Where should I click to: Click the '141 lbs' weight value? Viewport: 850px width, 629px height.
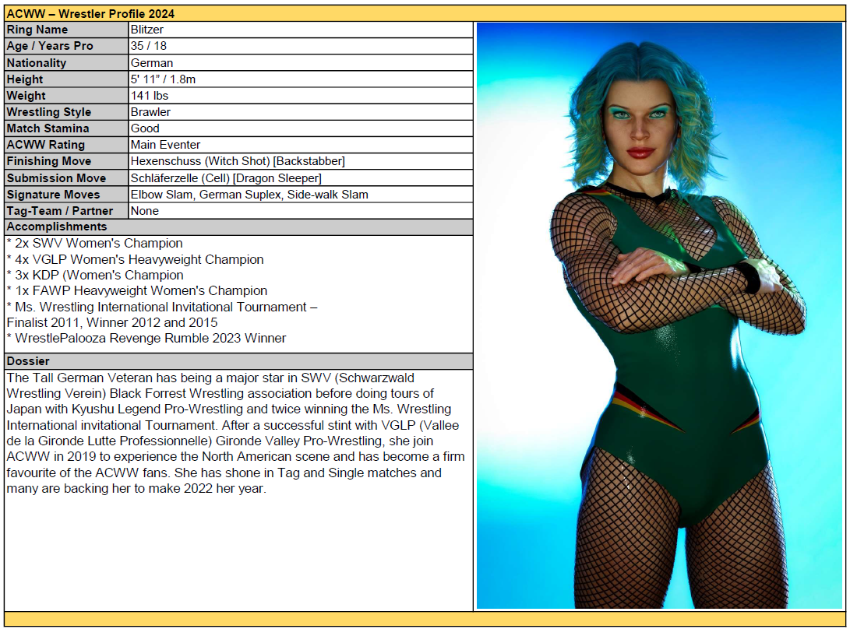point(150,96)
